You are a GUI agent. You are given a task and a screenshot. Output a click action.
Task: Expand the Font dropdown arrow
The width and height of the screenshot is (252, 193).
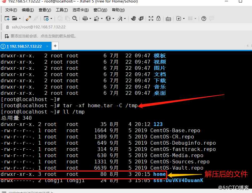tap(125, 19)
